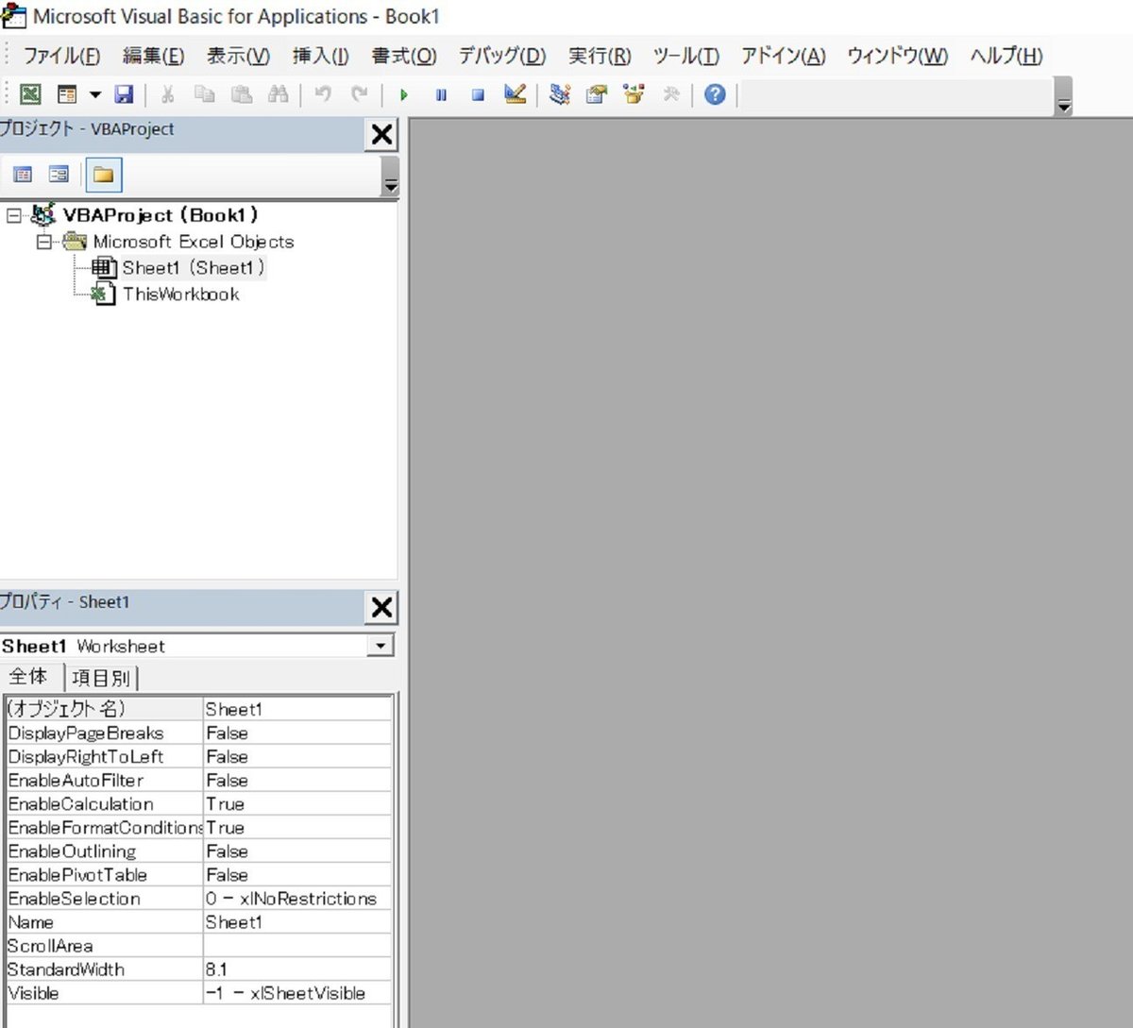Open the ファイル(F) menu
The width and height of the screenshot is (1133, 1028).
click(x=61, y=56)
